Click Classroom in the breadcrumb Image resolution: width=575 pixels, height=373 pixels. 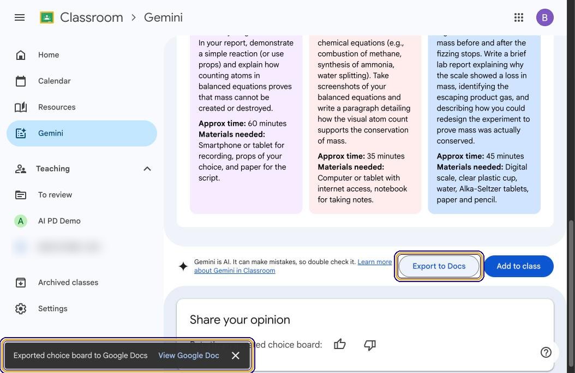91,17
